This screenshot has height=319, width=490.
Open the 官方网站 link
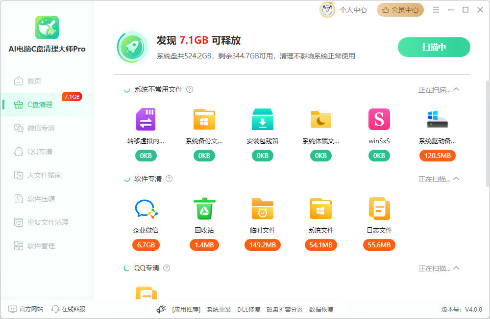point(26,309)
